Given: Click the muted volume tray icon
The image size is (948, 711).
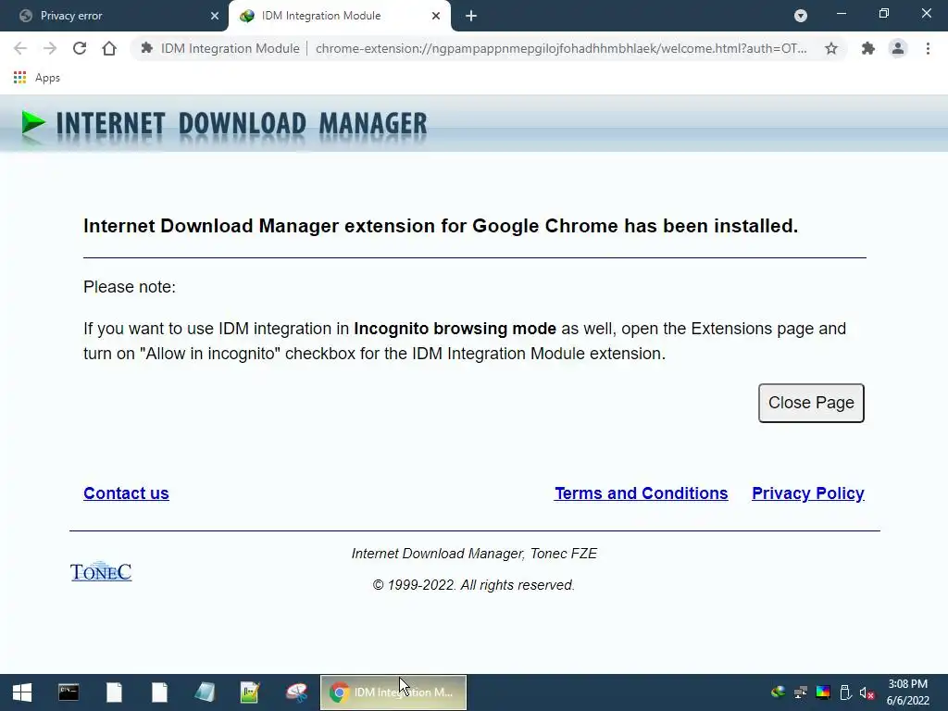Looking at the screenshot, I should (x=867, y=692).
